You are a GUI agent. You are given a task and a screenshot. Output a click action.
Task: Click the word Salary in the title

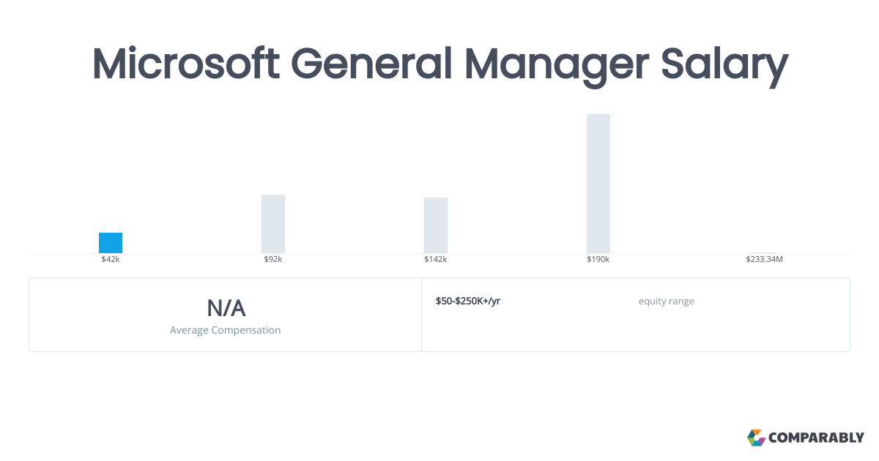(724, 64)
